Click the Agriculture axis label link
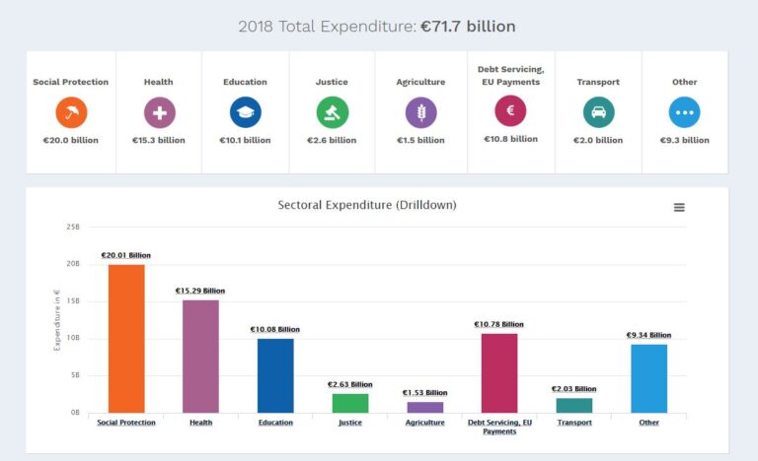 click(x=424, y=423)
